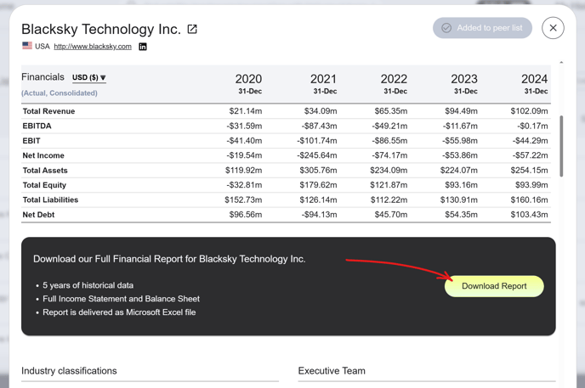Click the Executive Team heading
This screenshot has height=388, width=585.
click(332, 371)
